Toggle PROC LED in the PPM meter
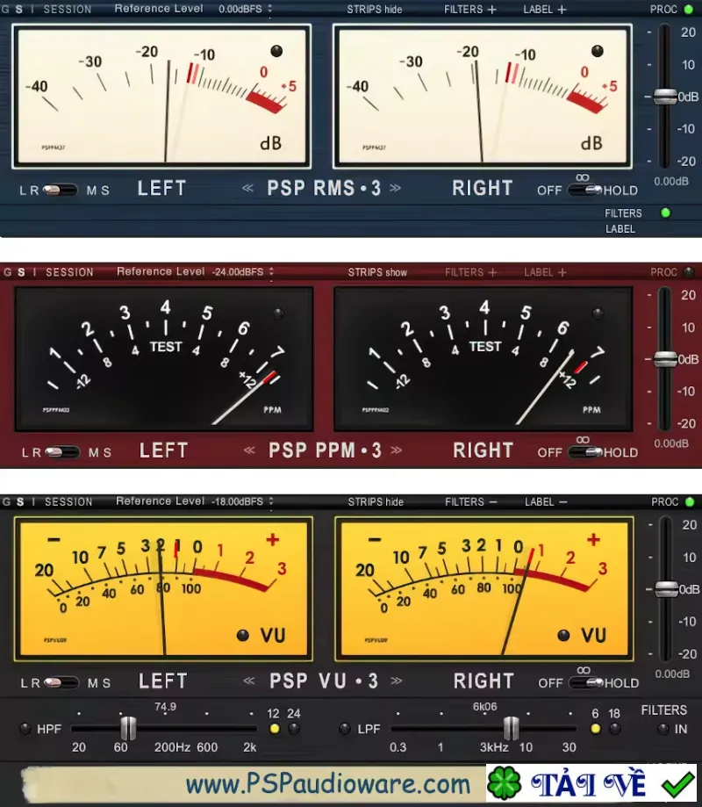The image size is (702, 807). coord(689,272)
